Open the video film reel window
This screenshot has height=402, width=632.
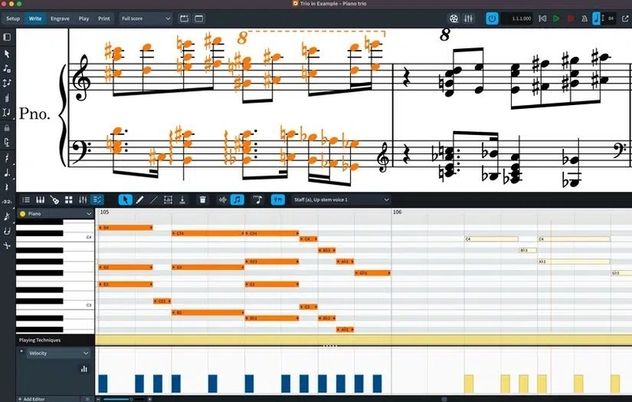click(x=453, y=18)
